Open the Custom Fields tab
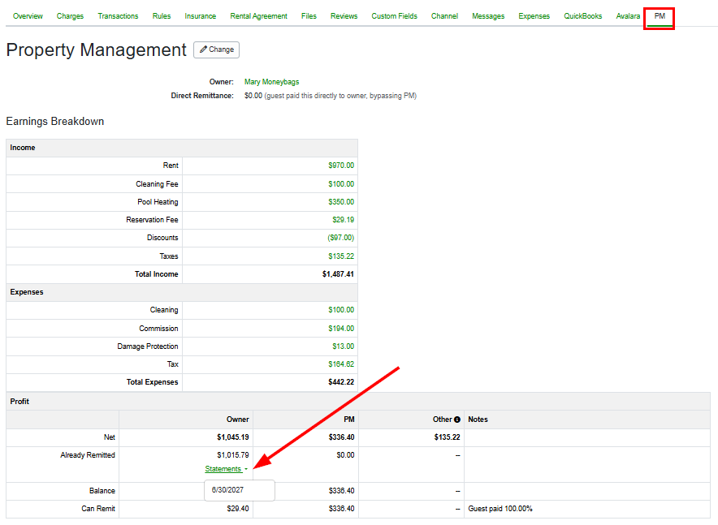Image resolution: width=718 pixels, height=525 pixels. 394,16
